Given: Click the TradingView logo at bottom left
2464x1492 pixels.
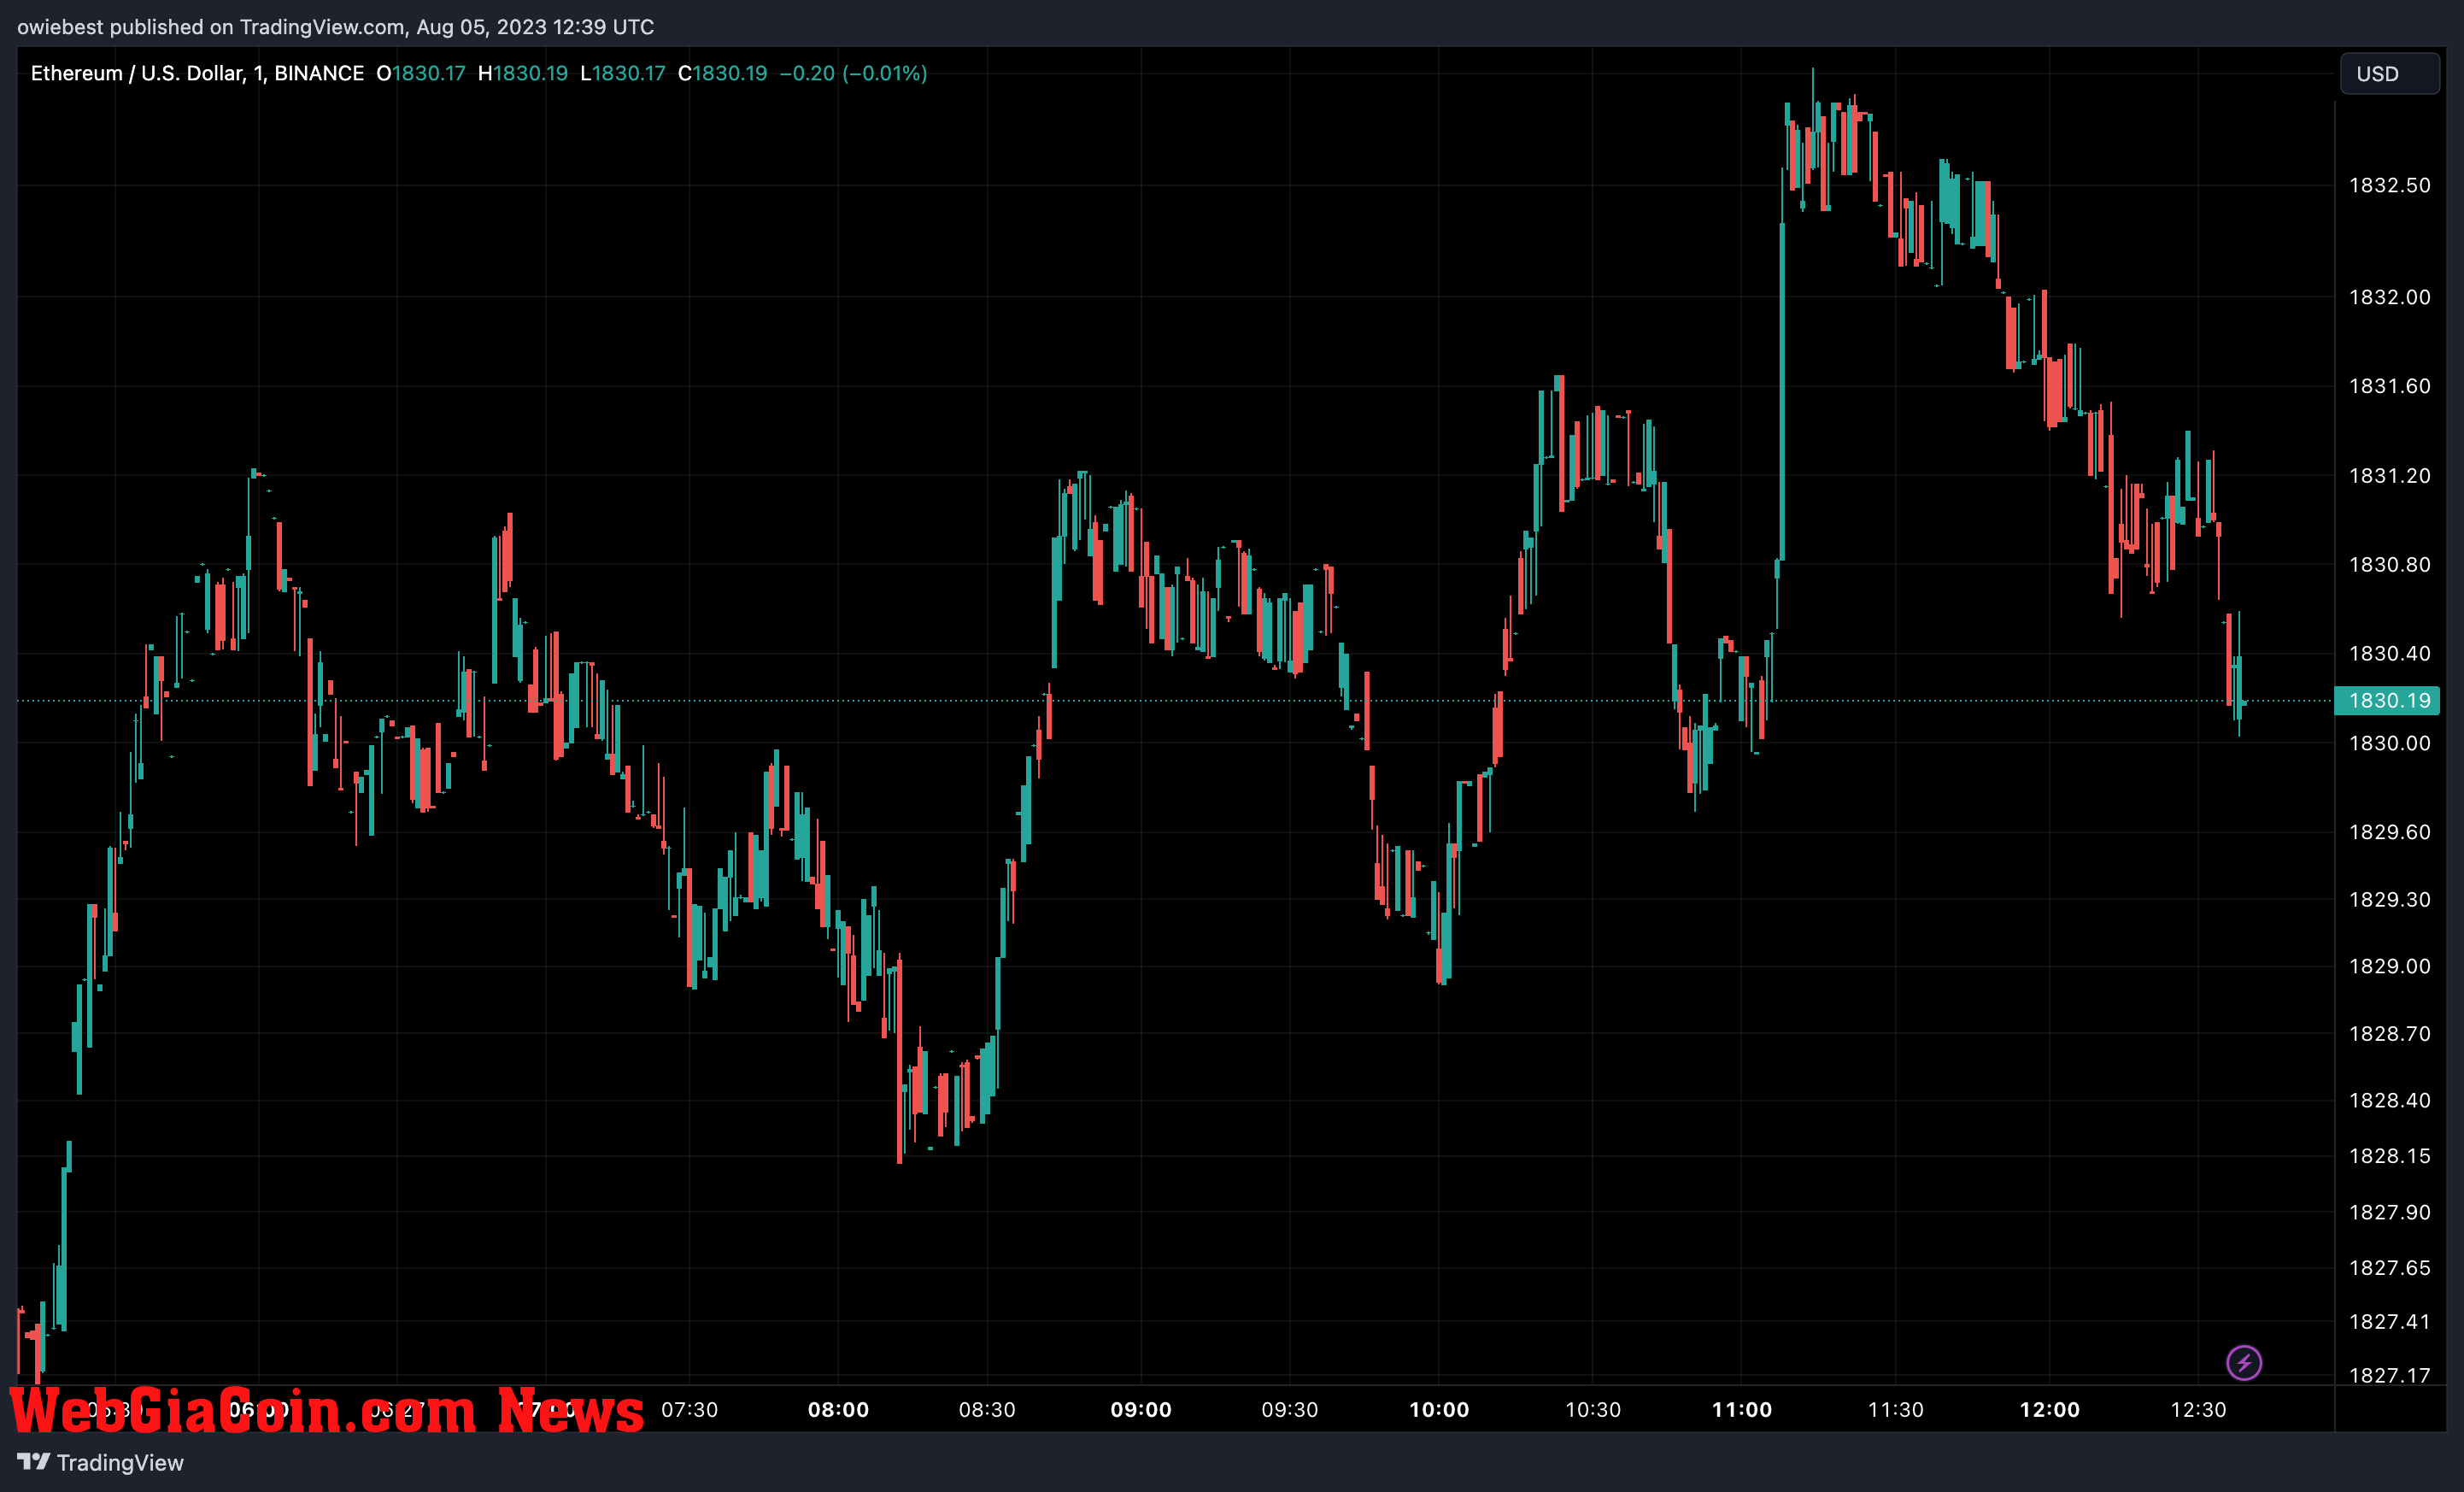Looking at the screenshot, I should 100,1462.
